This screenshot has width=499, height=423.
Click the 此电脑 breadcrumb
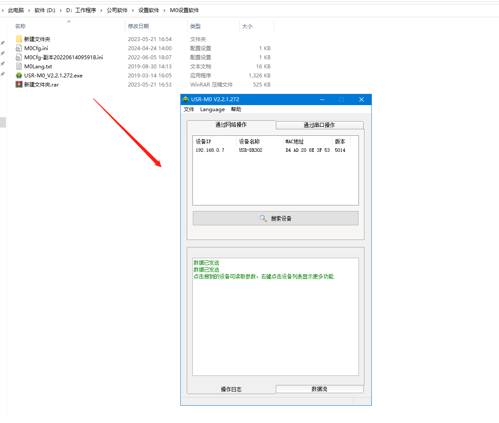point(16,10)
